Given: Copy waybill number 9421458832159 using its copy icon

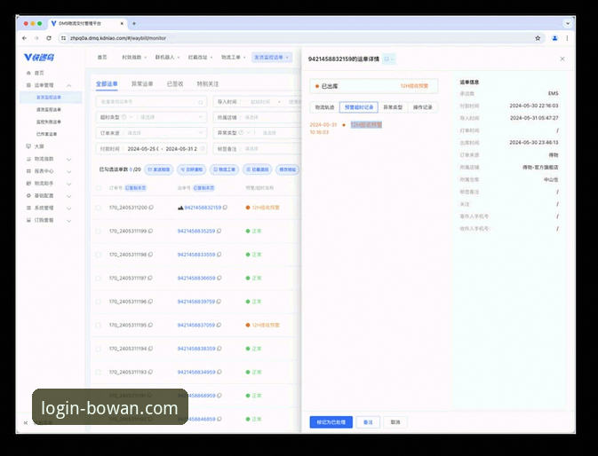Looking at the screenshot, I should 224,208.
